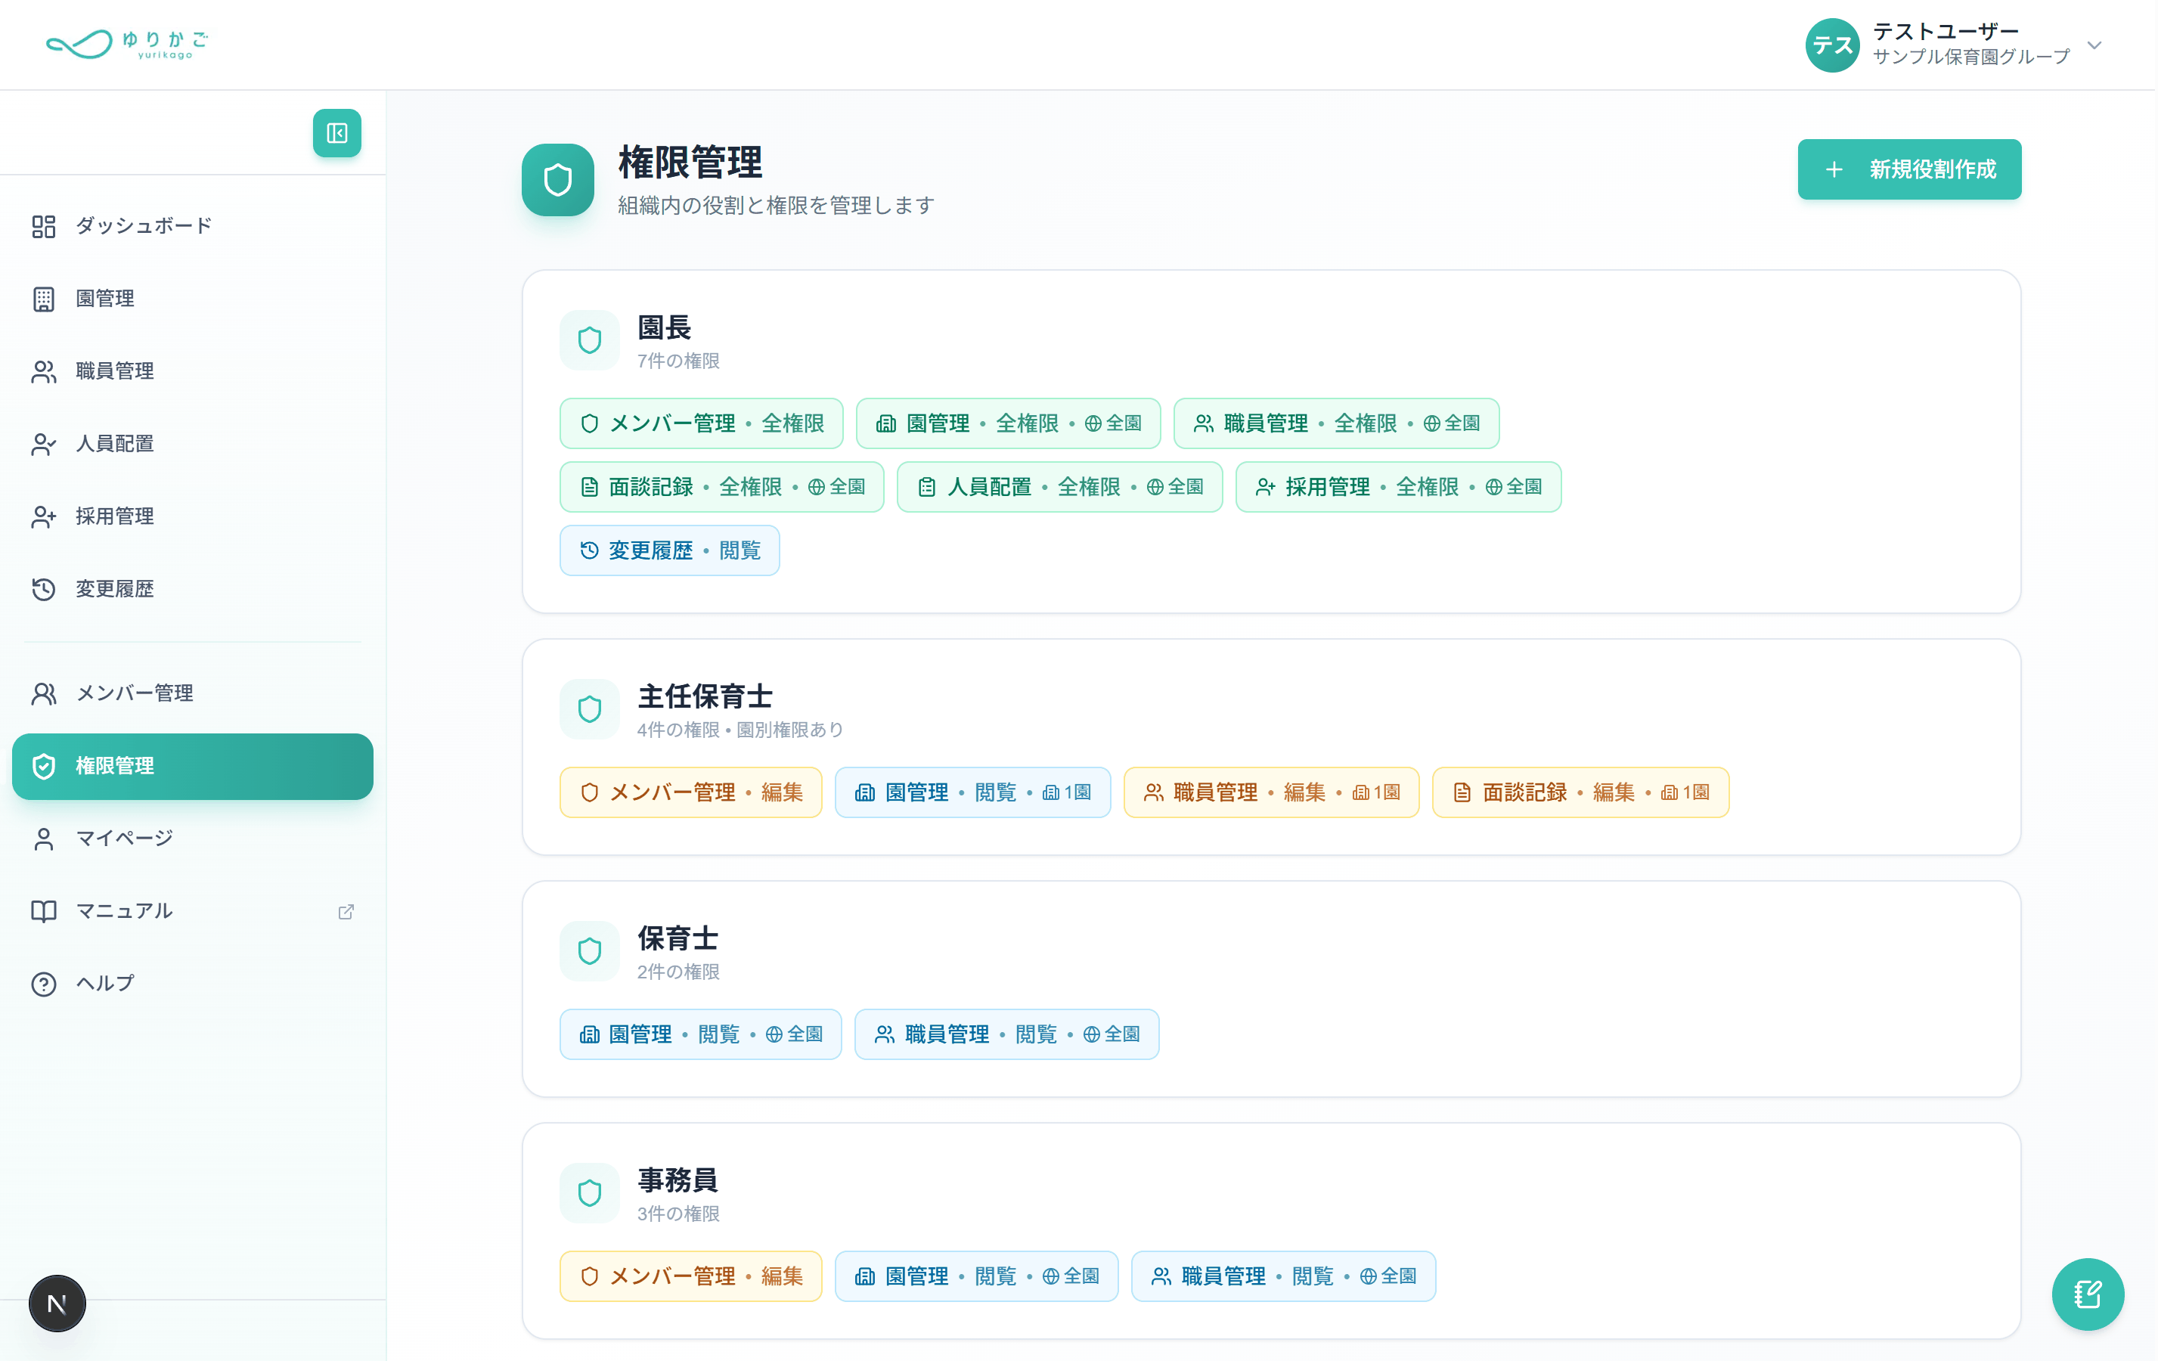The image size is (2158, 1361).
Task: Click the external link icon beside マニュアル
Action: click(x=346, y=911)
